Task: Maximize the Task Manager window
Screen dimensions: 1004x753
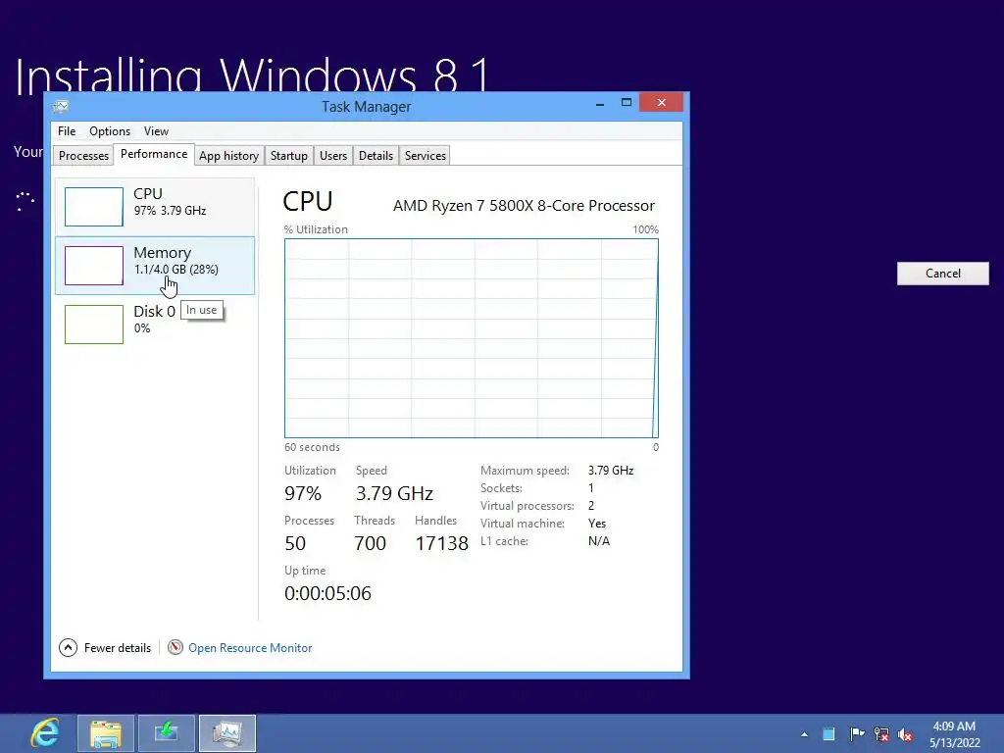Action: click(x=627, y=102)
